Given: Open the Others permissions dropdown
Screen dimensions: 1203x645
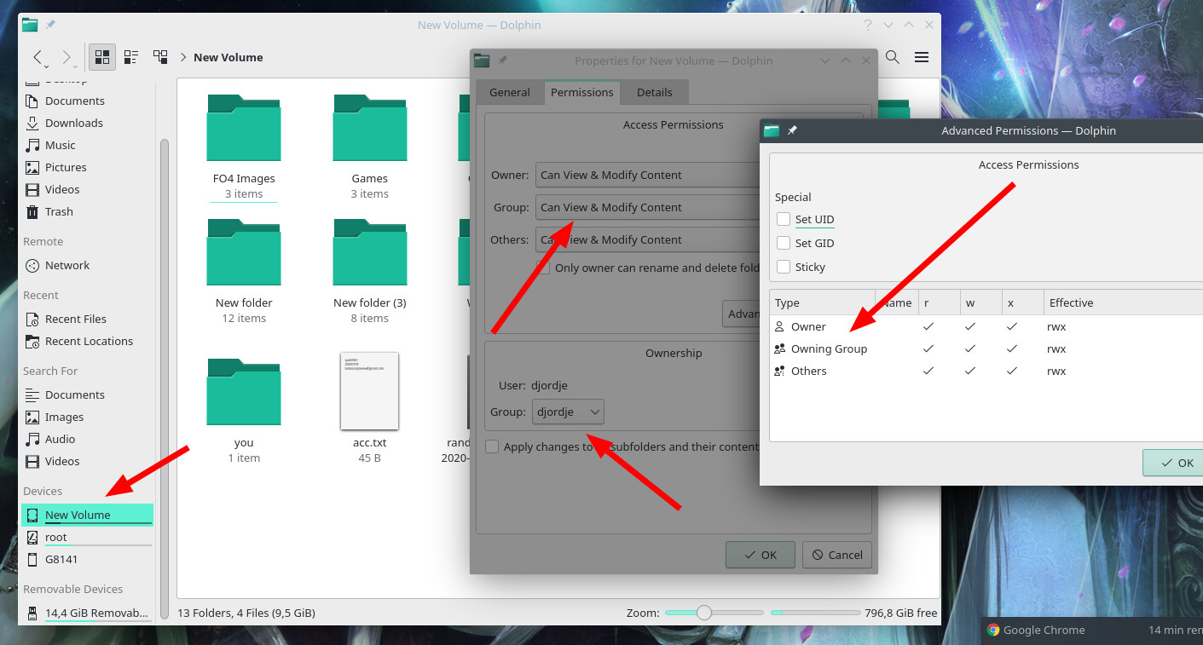Looking at the screenshot, I should point(647,239).
